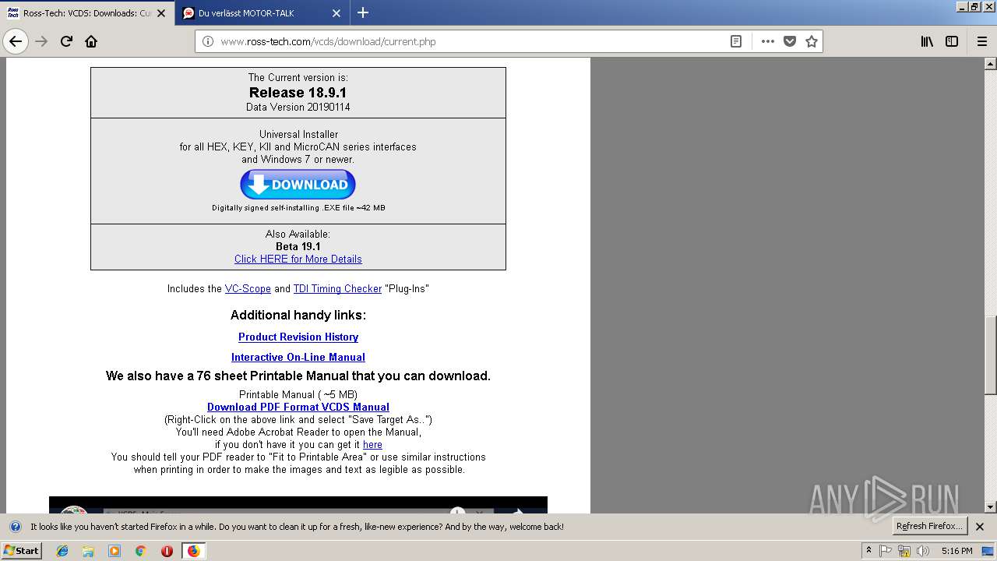Image resolution: width=997 pixels, height=561 pixels.
Task: Open the media player taskbar icon
Action: [x=114, y=551]
